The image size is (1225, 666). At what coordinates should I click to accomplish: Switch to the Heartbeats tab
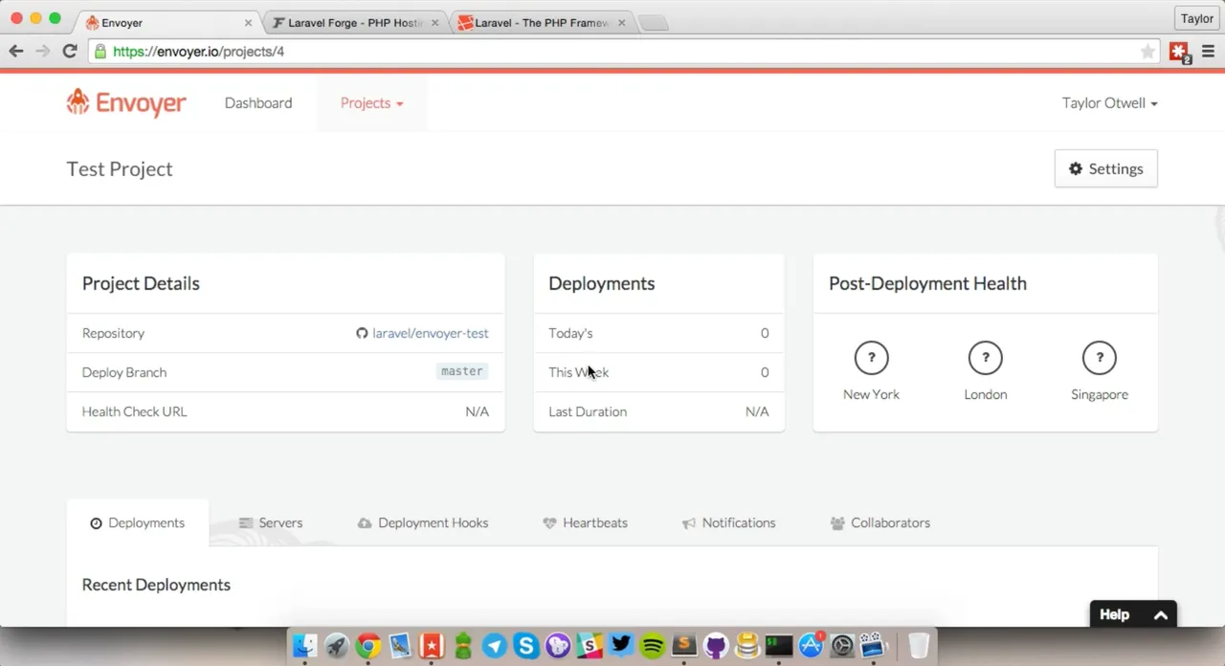[x=585, y=522]
